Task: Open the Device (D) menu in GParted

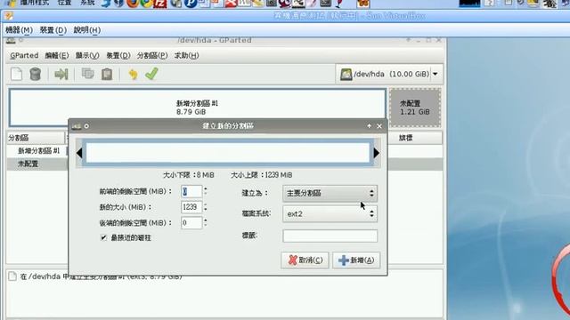Action: pos(118,55)
